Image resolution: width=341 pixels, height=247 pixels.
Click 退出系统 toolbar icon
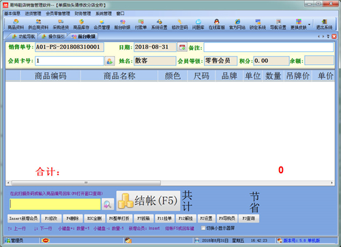point(325,25)
